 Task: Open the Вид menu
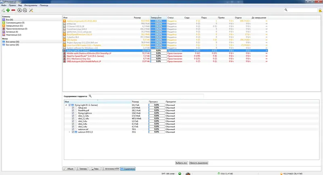[x=20, y=5]
